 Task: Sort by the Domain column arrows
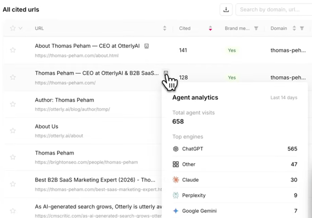click(294, 28)
